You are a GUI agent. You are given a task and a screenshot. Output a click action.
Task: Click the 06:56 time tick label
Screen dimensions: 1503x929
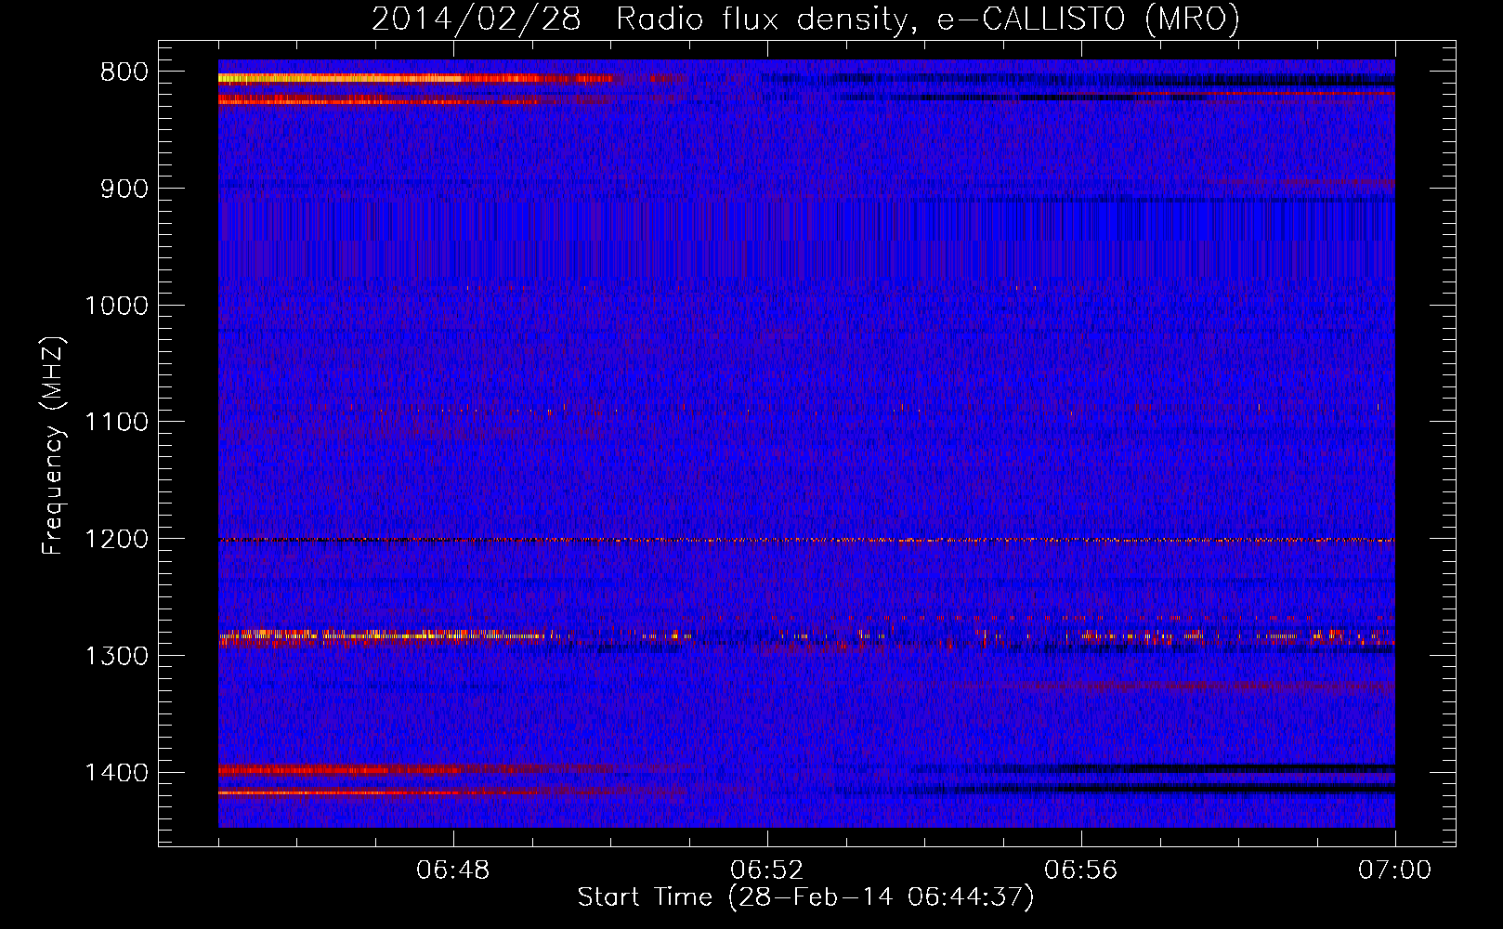point(1081,870)
